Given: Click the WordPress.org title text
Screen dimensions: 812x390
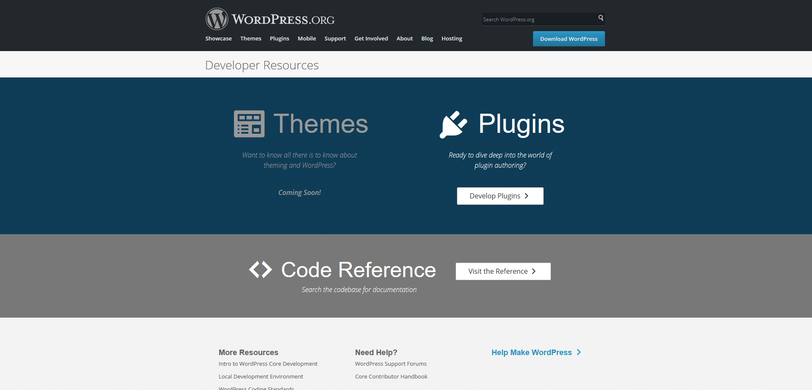Looking at the screenshot, I should [x=283, y=20].
